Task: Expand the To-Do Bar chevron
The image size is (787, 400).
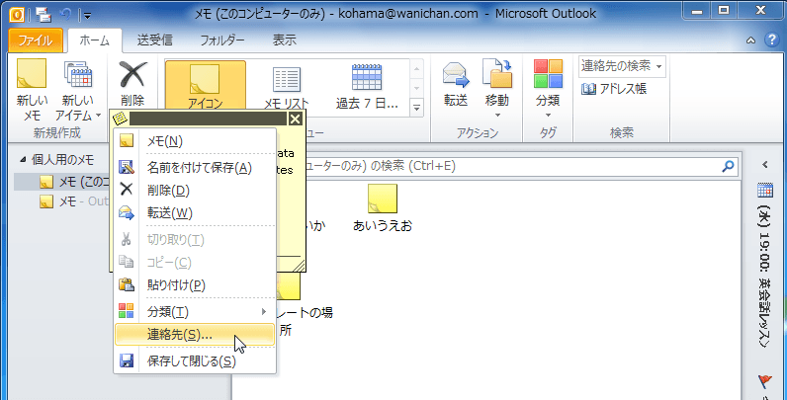Action: point(765,164)
